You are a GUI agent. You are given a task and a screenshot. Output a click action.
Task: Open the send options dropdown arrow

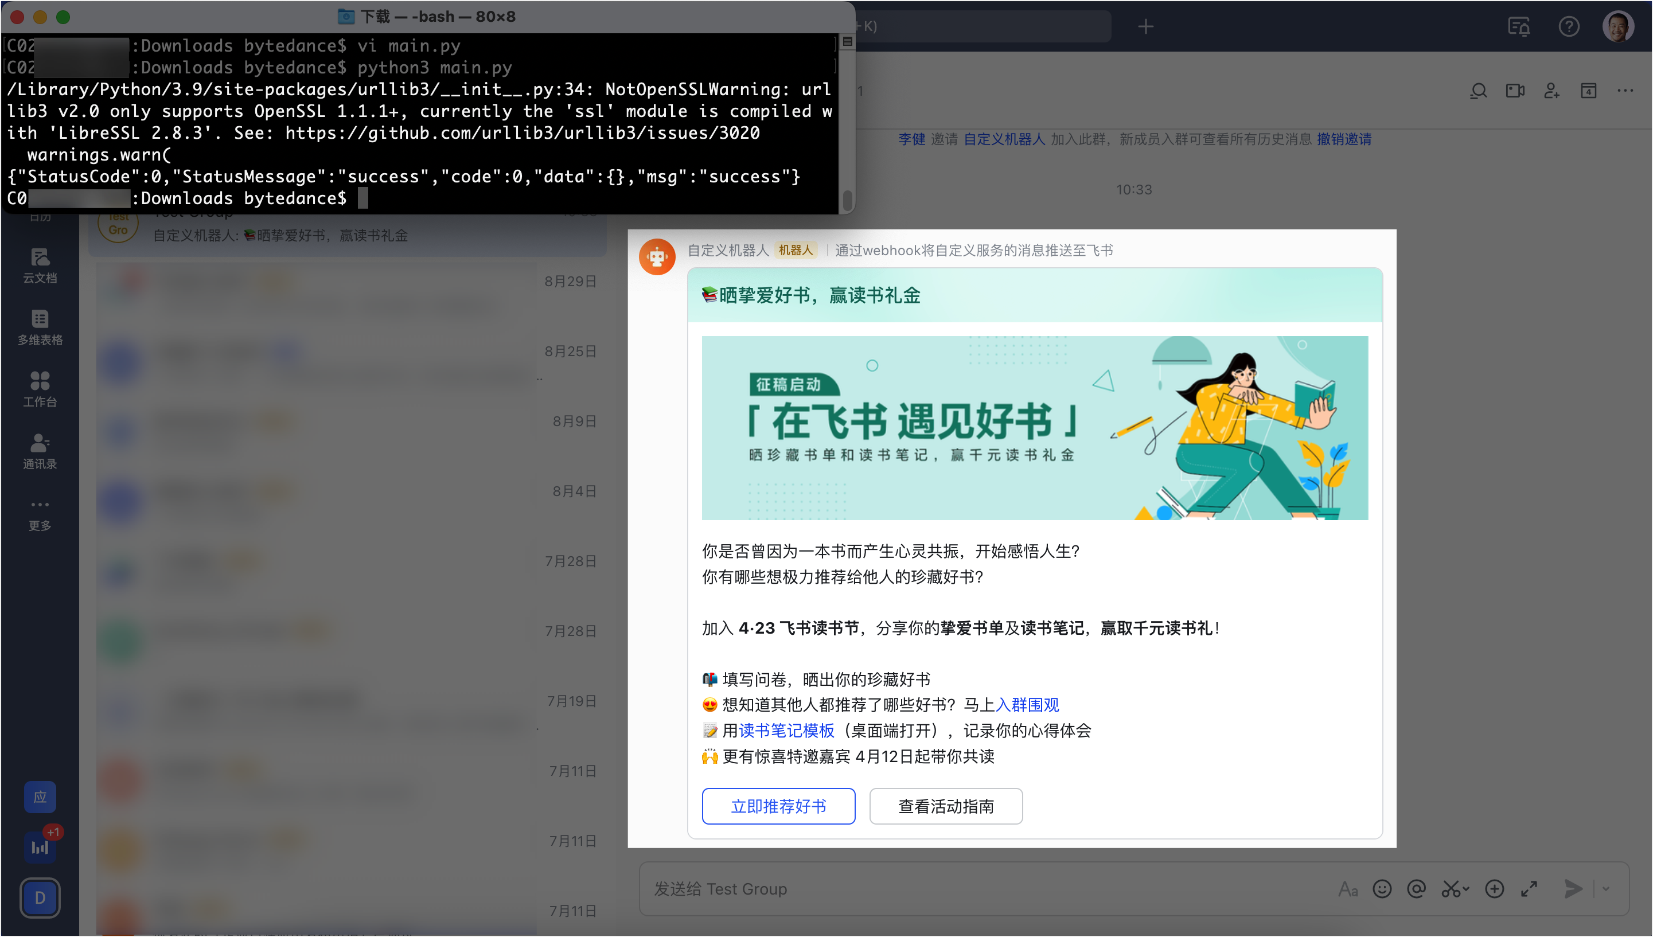[1606, 889]
